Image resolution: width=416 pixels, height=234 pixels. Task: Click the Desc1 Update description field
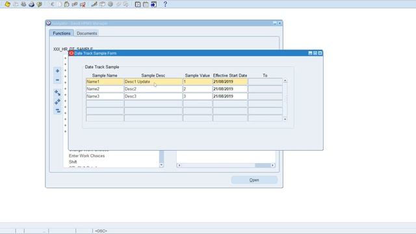pyautogui.click(x=153, y=82)
